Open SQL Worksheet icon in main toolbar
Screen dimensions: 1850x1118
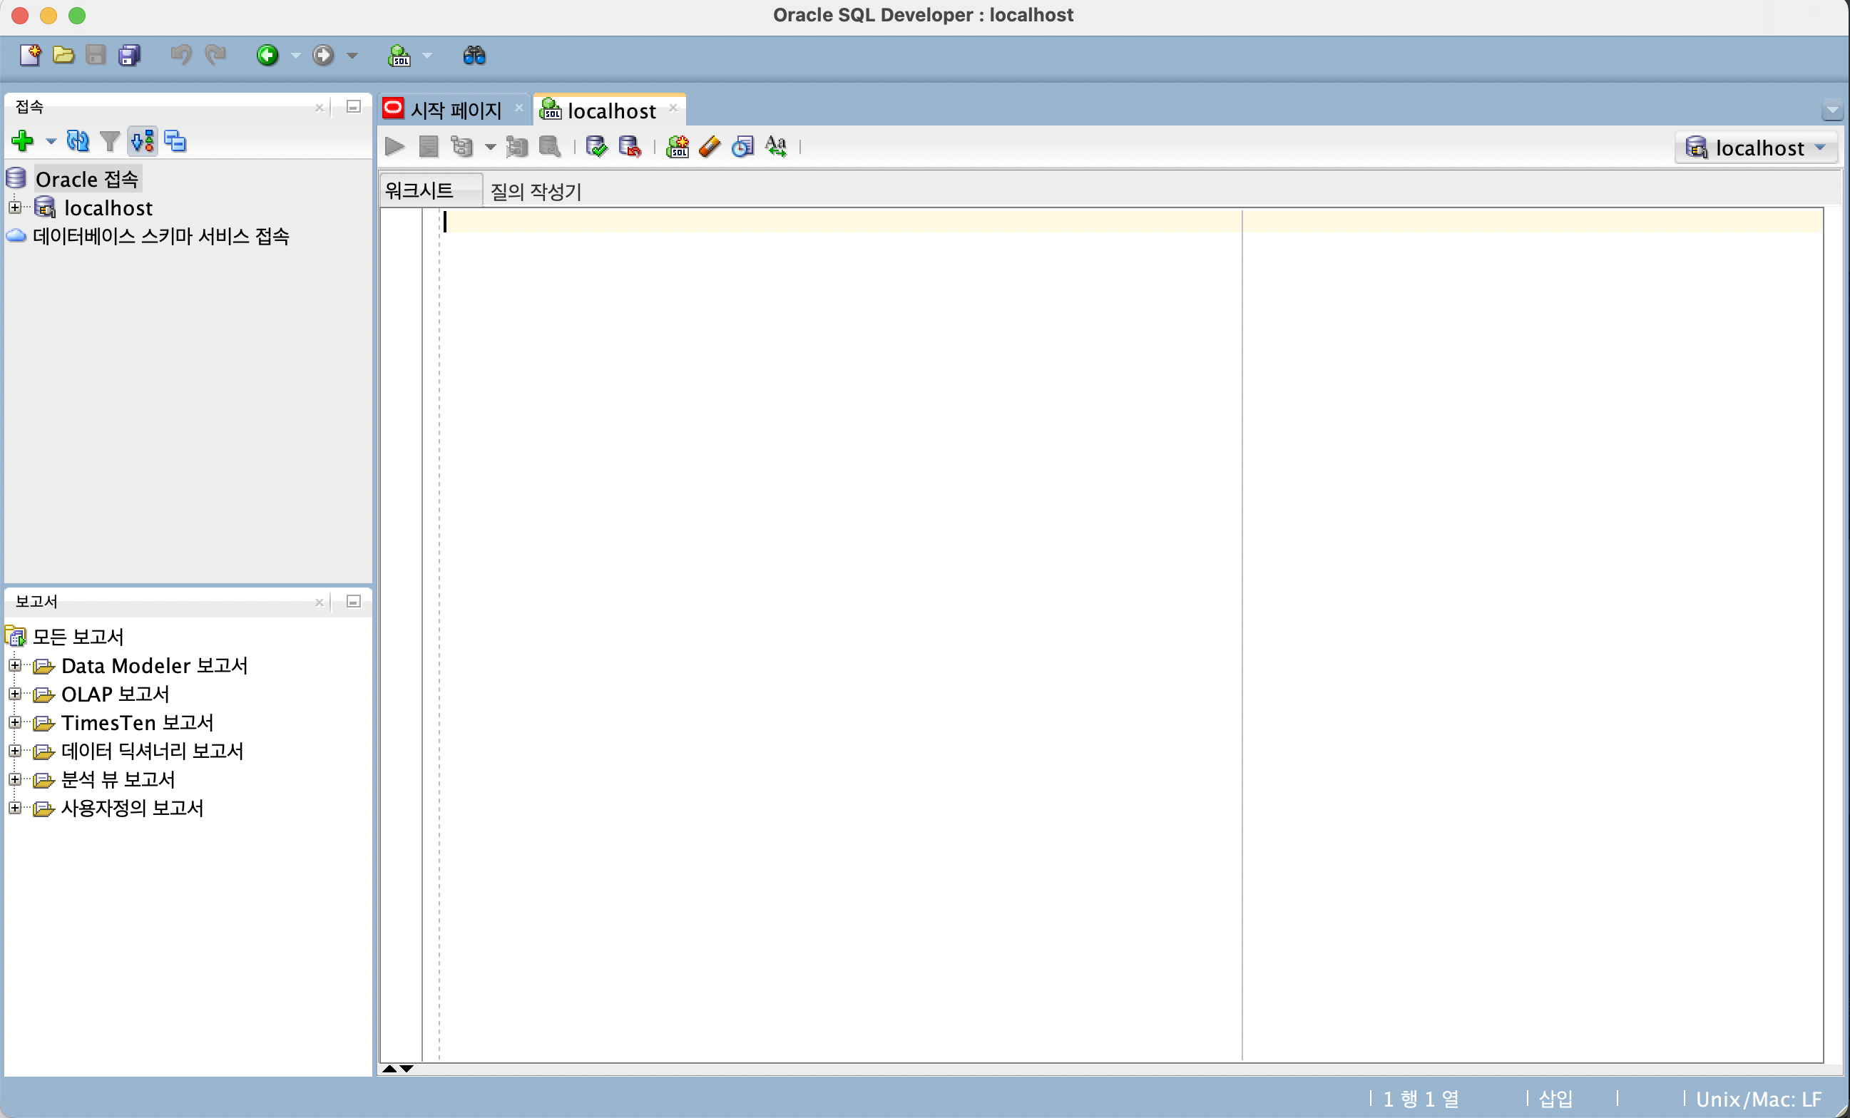(399, 55)
